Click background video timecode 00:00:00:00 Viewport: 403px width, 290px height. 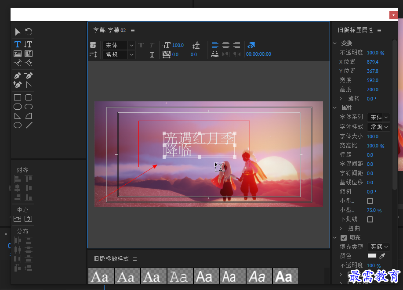click(258, 54)
